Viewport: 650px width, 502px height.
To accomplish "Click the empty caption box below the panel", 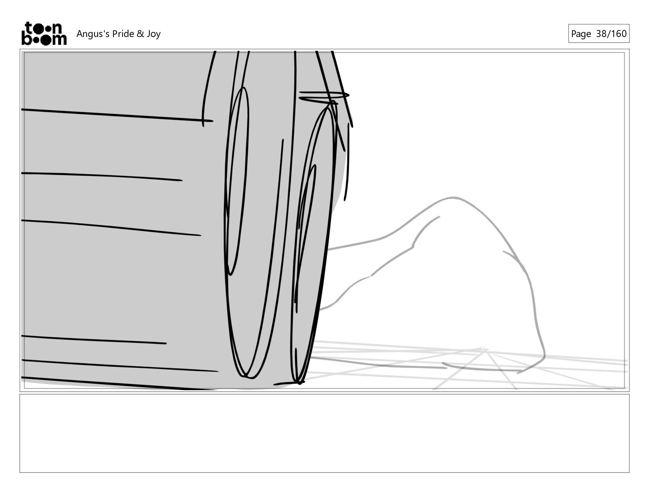I will click(325, 433).
